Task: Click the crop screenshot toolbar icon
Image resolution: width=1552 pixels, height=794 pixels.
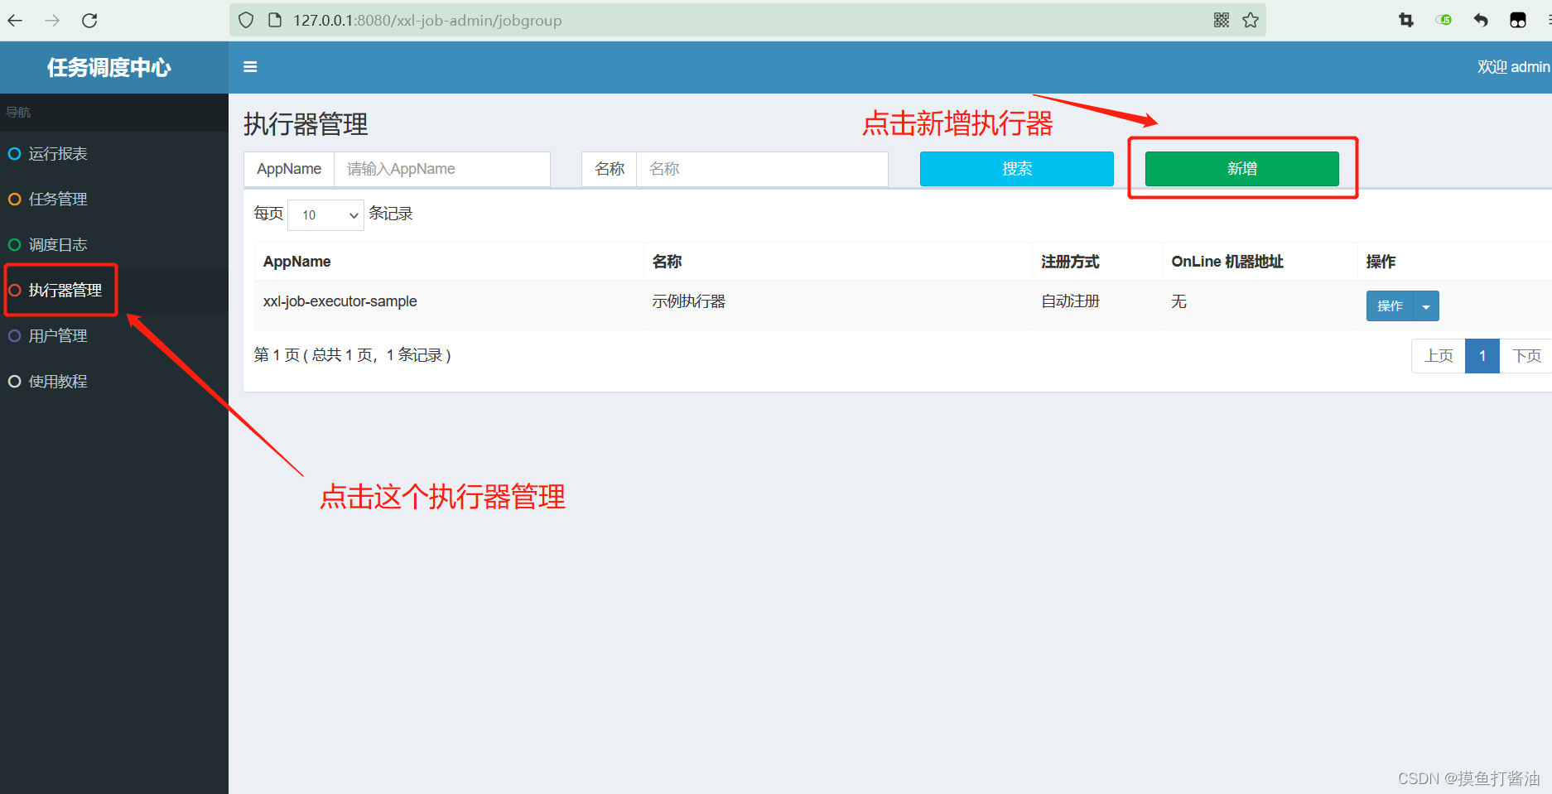Action: point(1406,21)
